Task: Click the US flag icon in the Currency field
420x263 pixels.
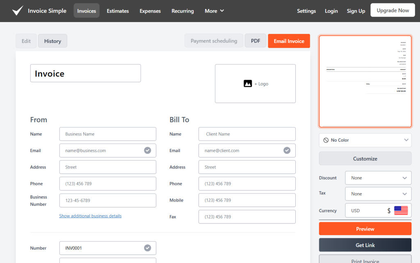Action: pyautogui.click(x=401, y=210)
